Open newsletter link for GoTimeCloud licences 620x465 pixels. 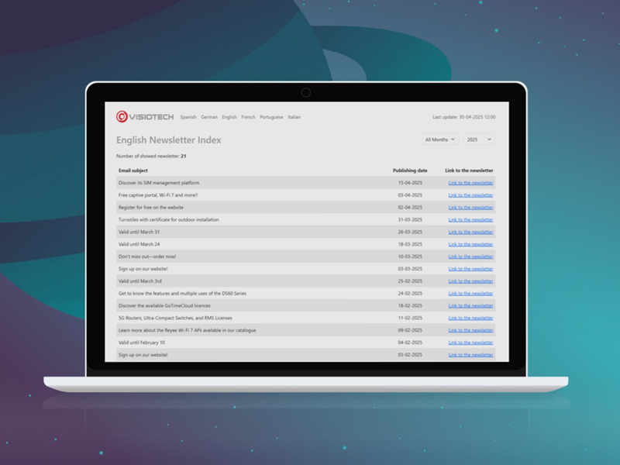click(x=470, y=305)
